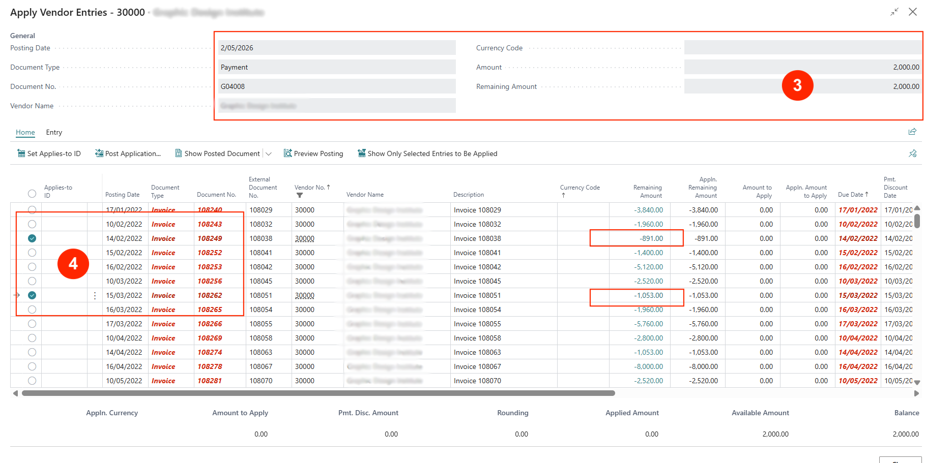Toggle the select-all rows header circle

tap(32, 194)
